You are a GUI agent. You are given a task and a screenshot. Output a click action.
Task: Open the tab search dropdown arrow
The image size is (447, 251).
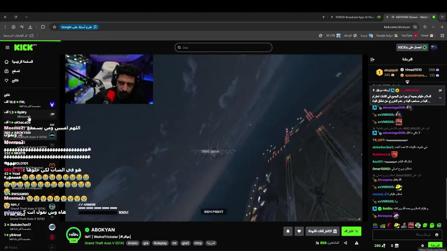pos(442,17)
